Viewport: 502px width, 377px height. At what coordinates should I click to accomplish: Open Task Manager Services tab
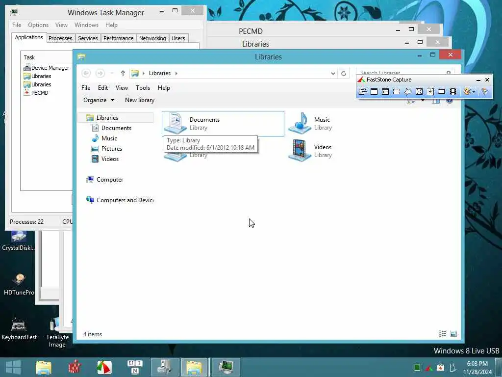click(88, 38)
